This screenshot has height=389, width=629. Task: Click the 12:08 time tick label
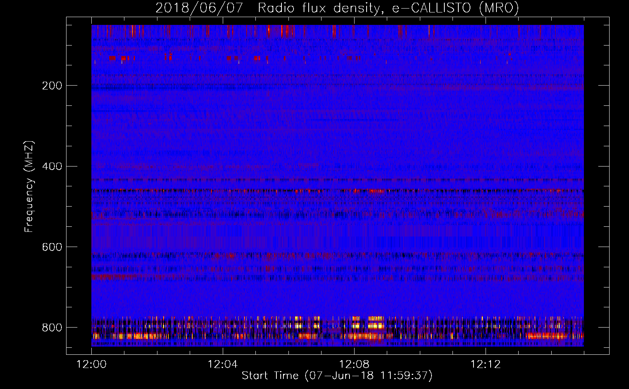coord(354,364)
